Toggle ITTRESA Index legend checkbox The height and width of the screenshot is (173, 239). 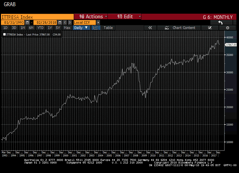click(x=4, y=34)
